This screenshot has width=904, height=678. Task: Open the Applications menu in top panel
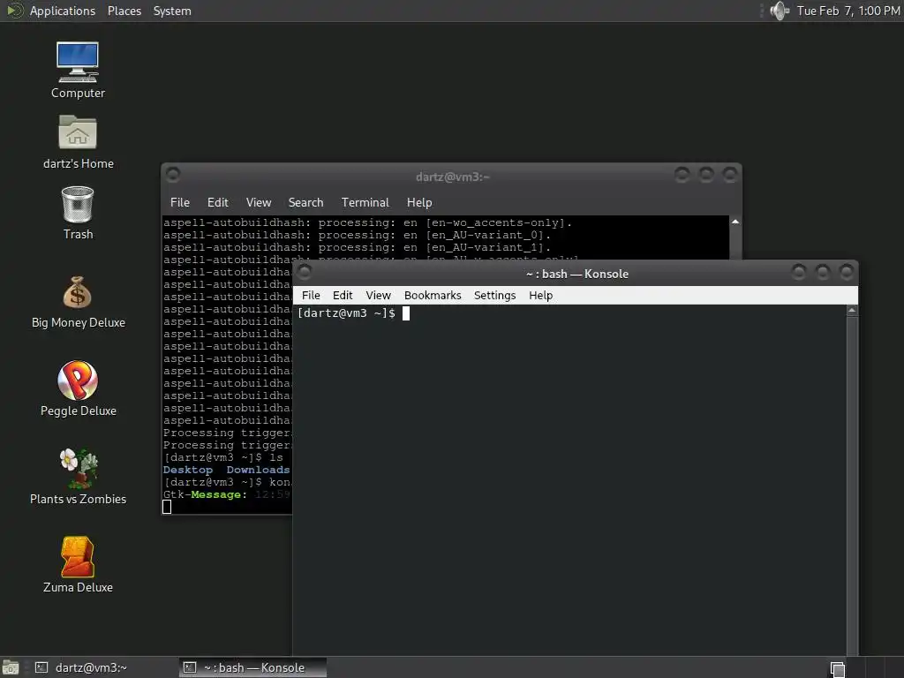pyautogui.click(x=63, y=11)
